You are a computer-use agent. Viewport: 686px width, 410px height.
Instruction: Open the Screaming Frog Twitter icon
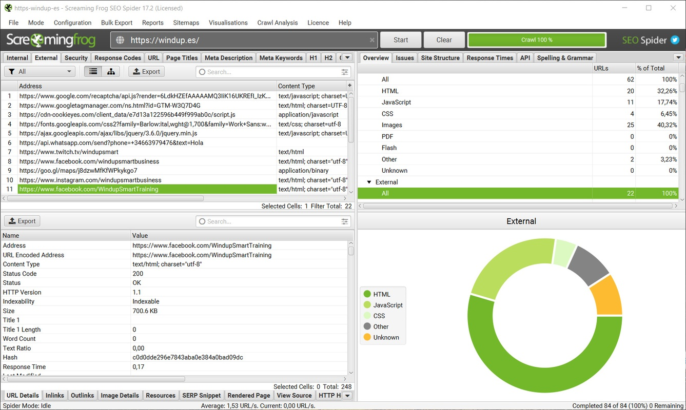675,40
